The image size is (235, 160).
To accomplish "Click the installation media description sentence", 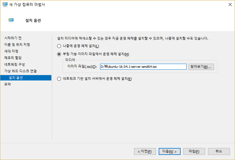I will point(133,38).
